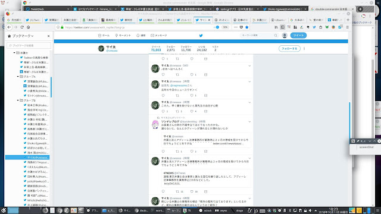
Task: Open the chevron menu on the 5-hour-old tweet
Action: coord(249,66)
